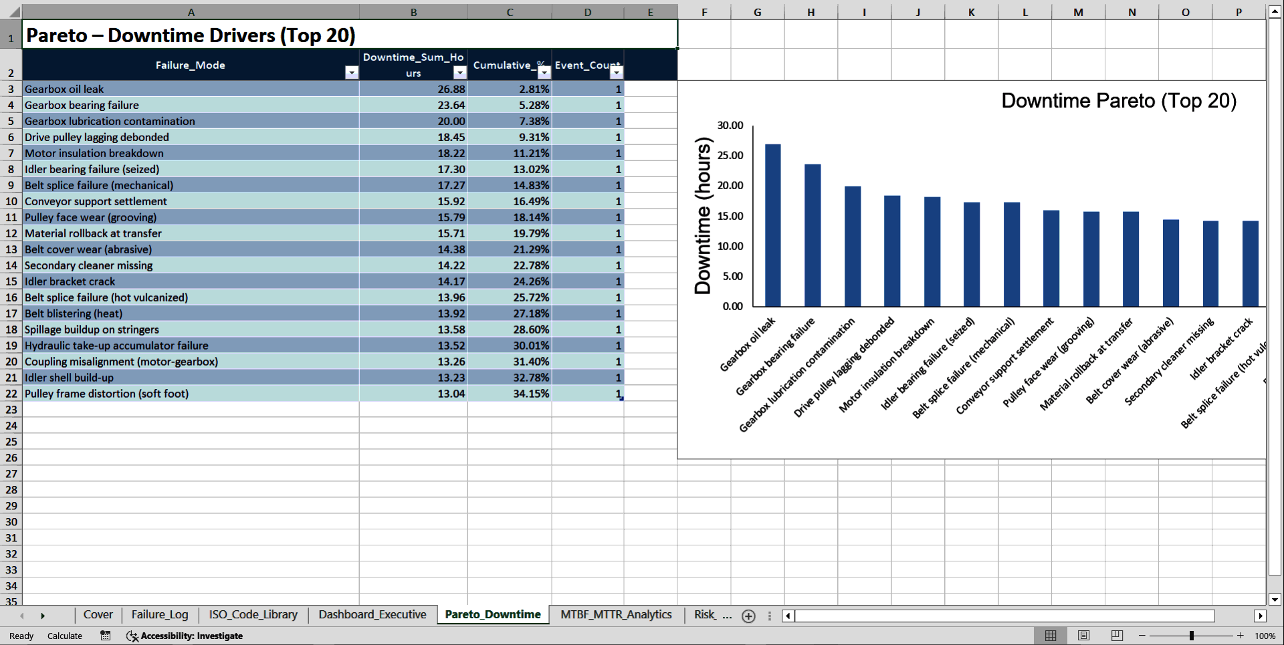
Task: Select the Downtime Pareto chart title
Action: [1118, 101]
